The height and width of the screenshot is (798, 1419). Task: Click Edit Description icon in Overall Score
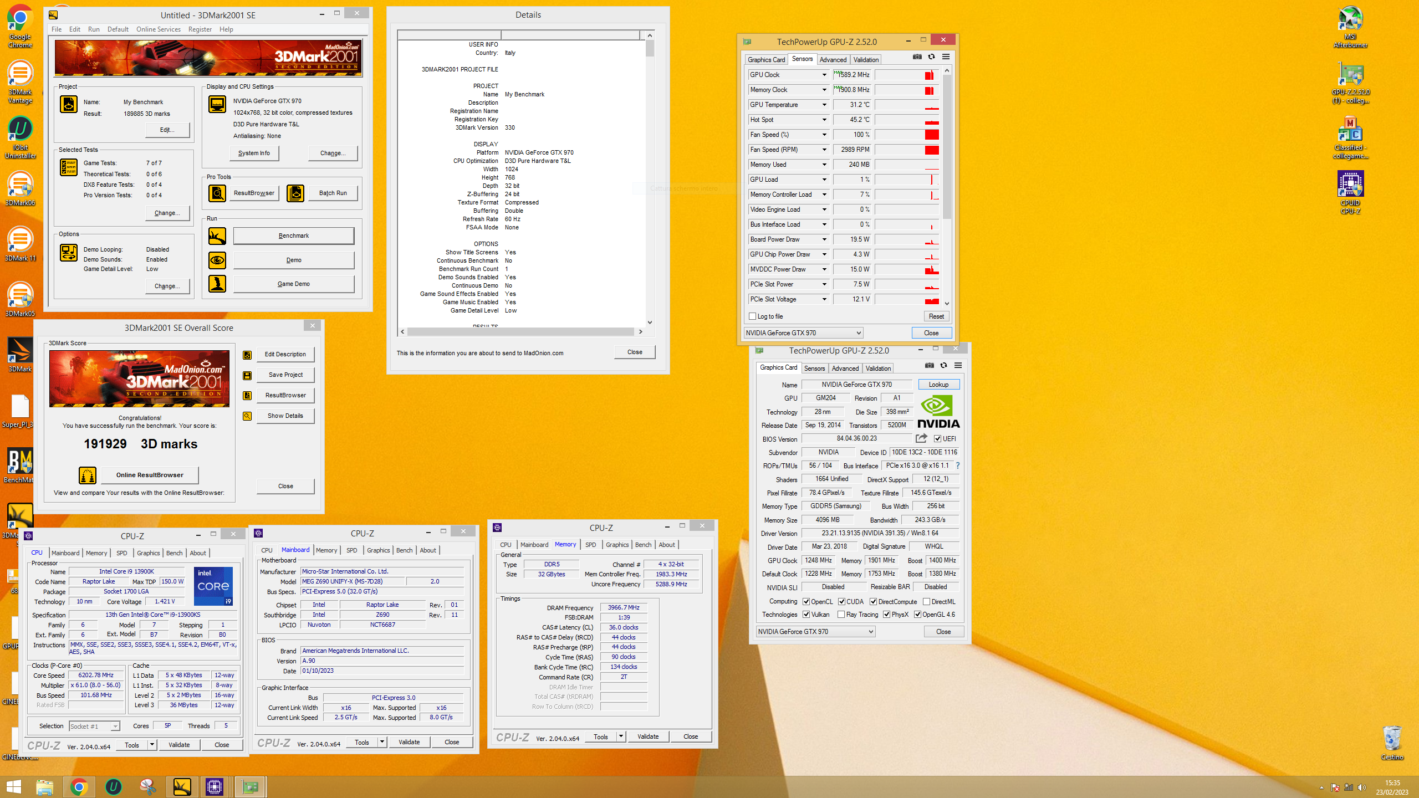(247, 355)
